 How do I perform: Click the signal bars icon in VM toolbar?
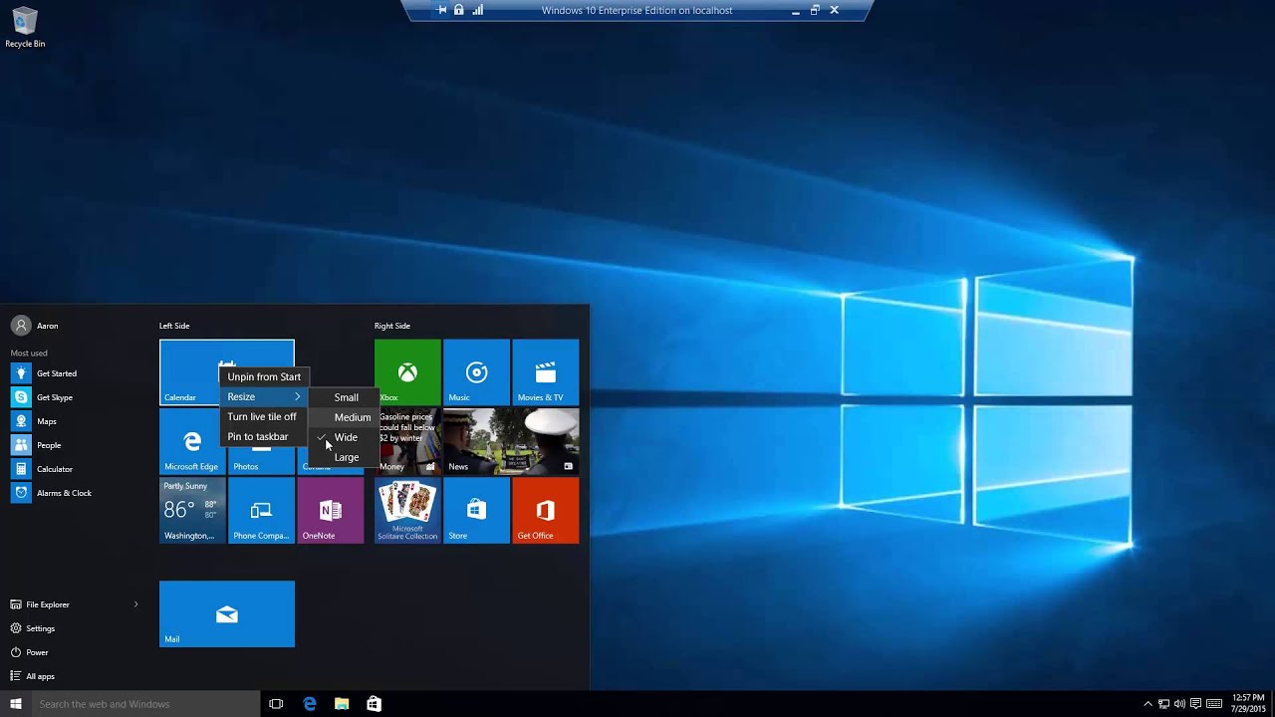point(477,10)
